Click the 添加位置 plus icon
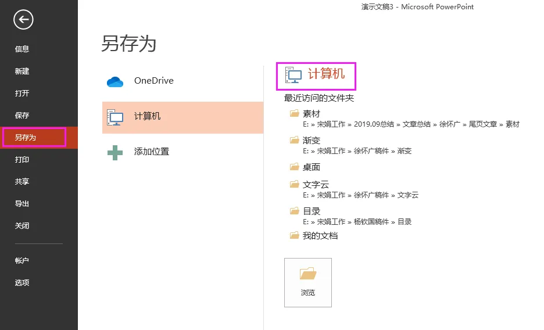 pos(115,152)
